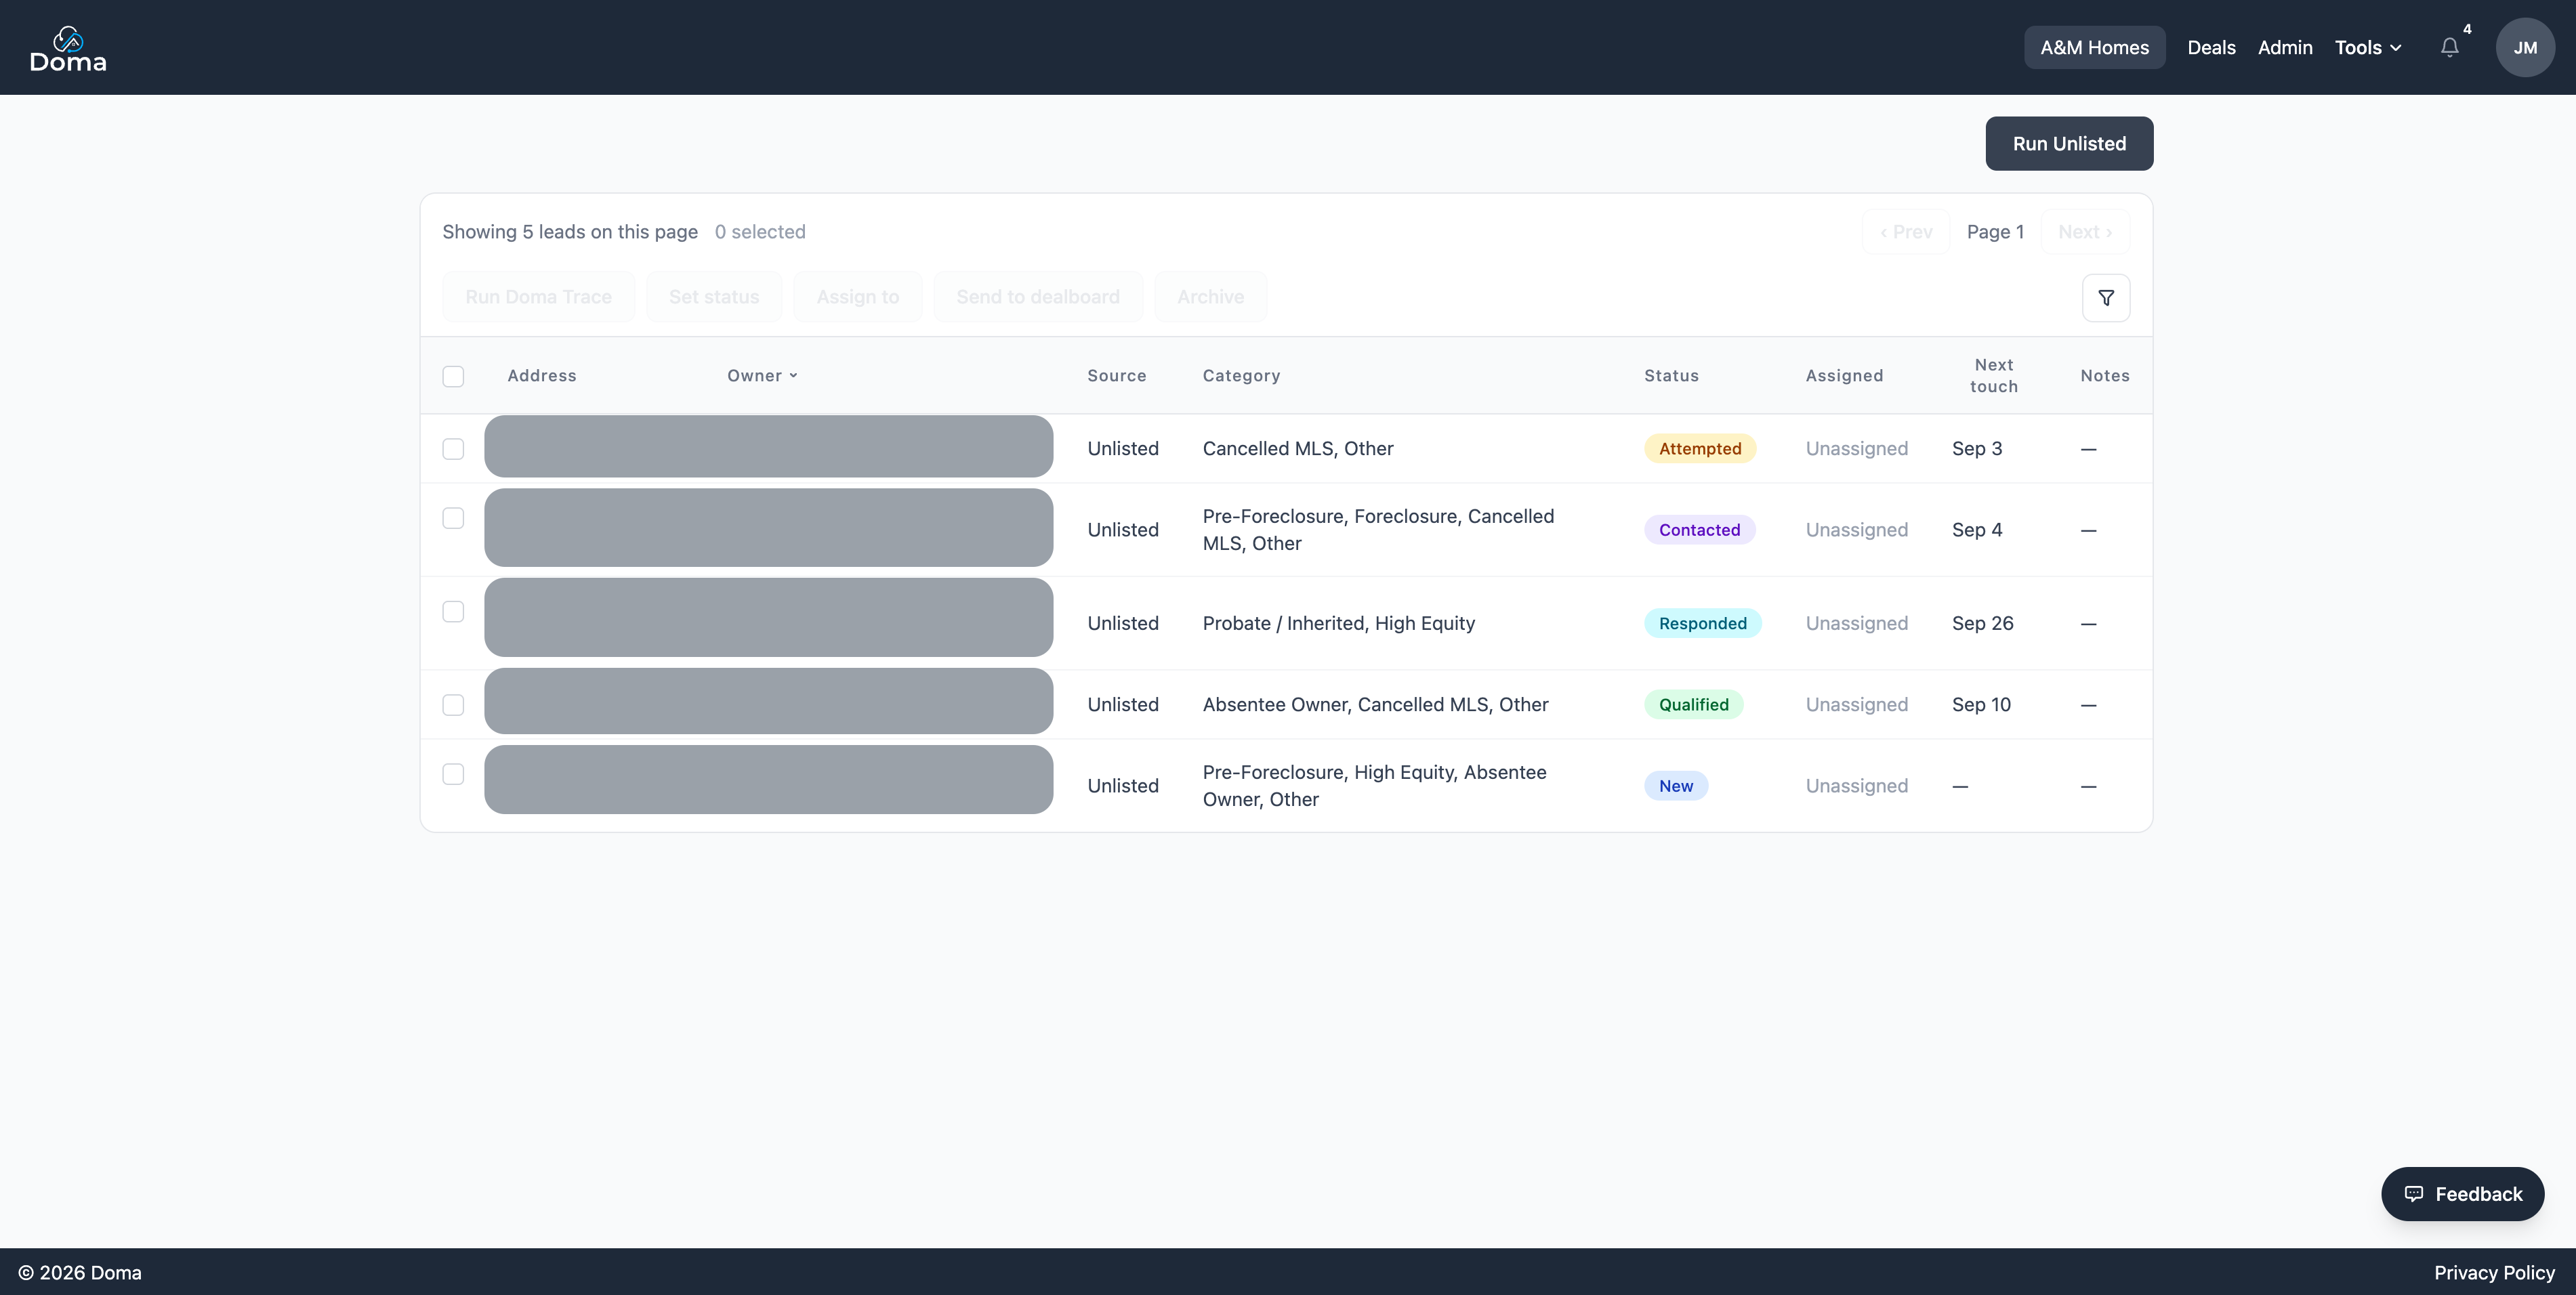Open the Privacy Policy link

tap(2494, 1272)
